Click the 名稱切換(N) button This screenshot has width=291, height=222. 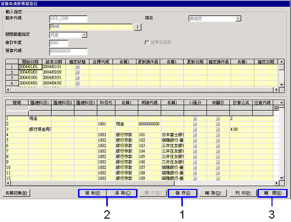[x=17, y=193]
